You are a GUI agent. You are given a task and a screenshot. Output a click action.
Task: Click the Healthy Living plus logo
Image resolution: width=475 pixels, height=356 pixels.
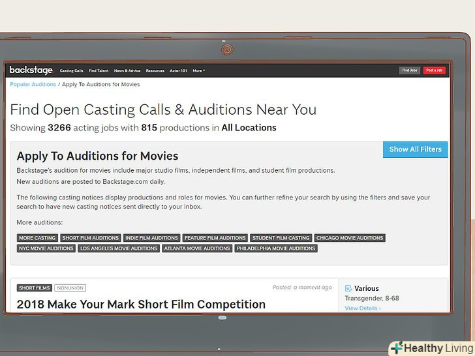point(396,348)
